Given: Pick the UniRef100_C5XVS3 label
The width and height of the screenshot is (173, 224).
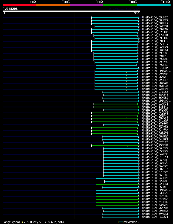Looking at the screenshot, I should (155, 118).
